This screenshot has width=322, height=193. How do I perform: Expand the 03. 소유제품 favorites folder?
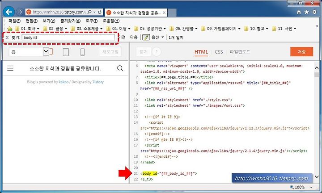click(x=87, y=29)
